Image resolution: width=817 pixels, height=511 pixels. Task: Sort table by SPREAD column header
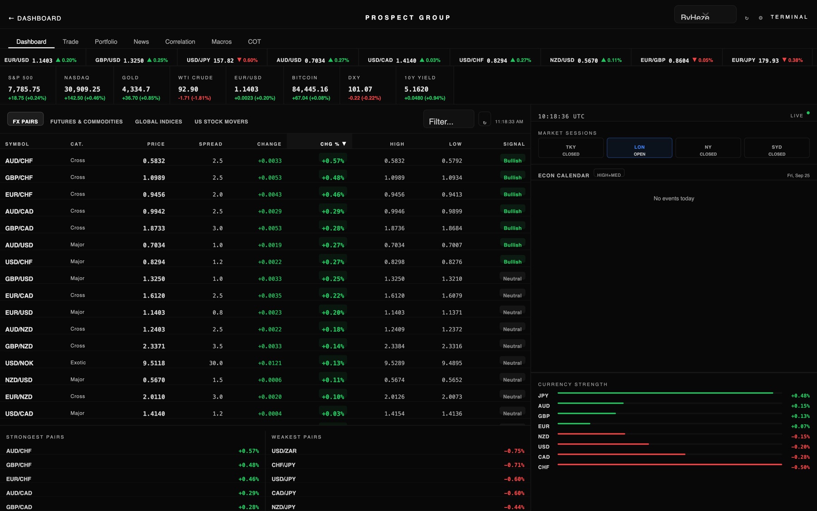(211, 144)
